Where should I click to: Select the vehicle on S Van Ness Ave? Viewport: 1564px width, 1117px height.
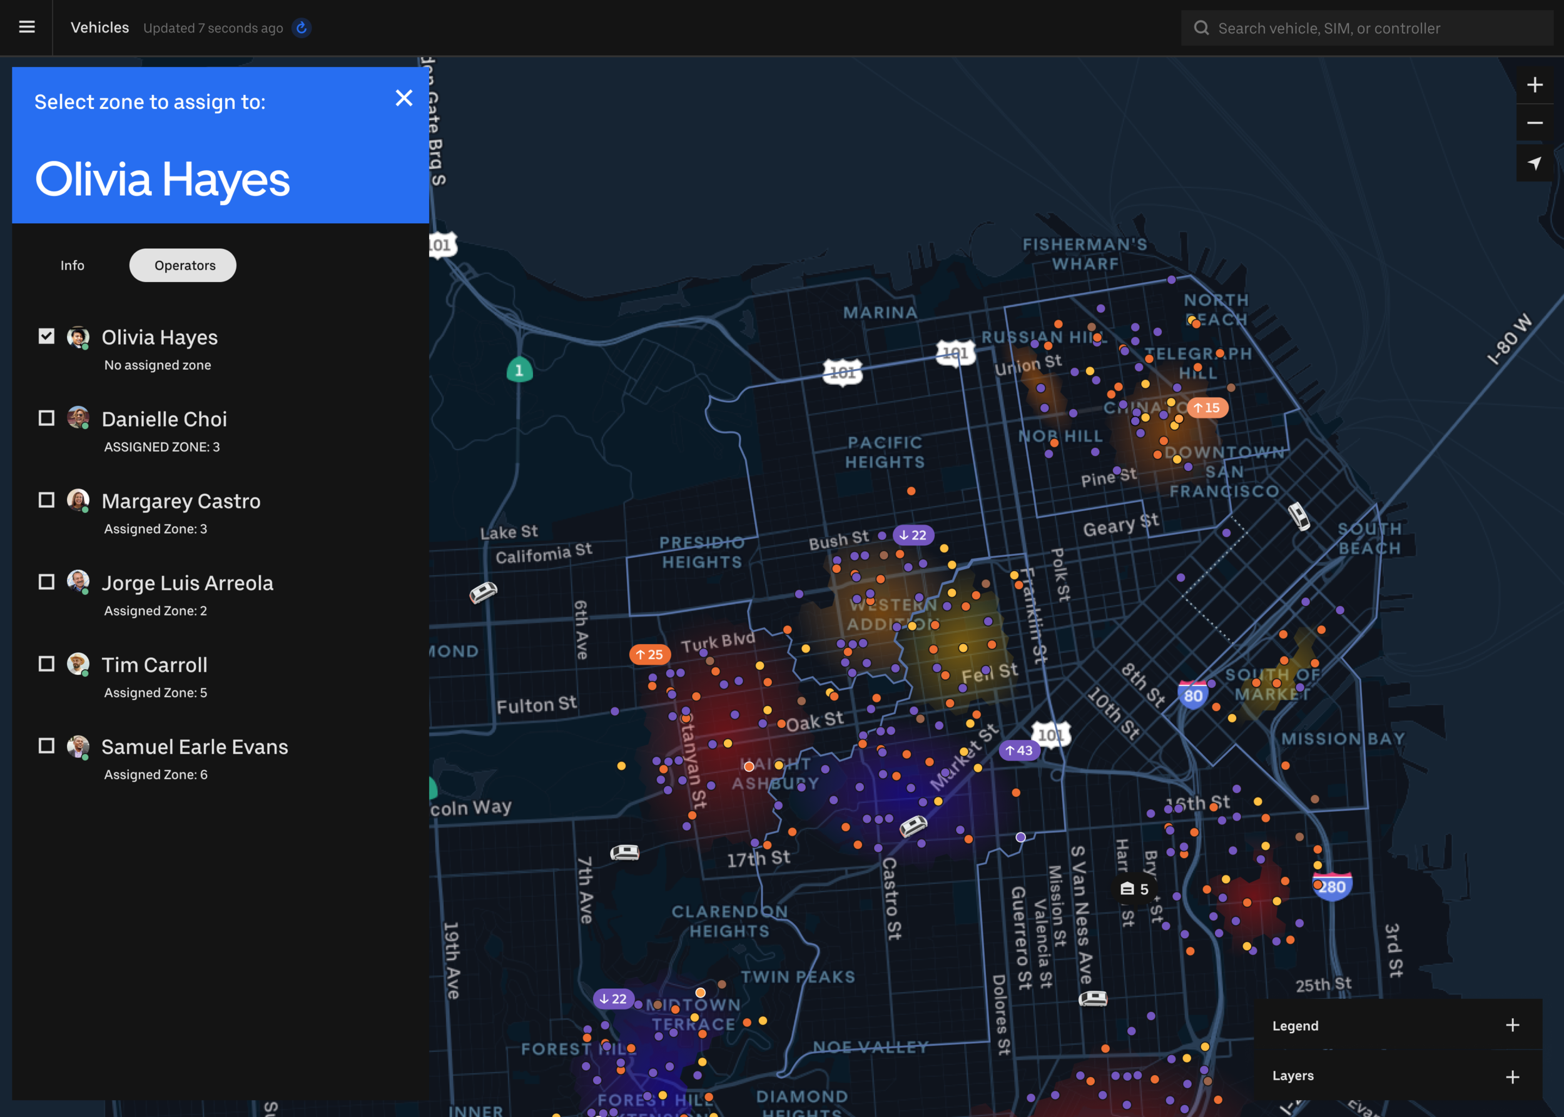click(1093, 998)
